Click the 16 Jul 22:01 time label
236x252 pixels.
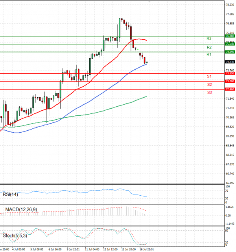(147, 249)
